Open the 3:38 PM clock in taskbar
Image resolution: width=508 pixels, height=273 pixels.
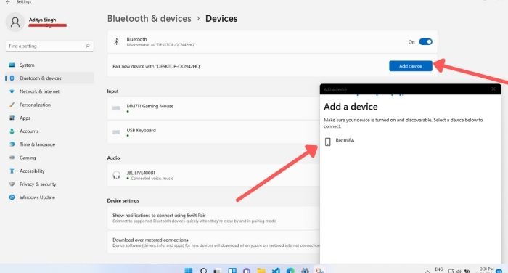(x=487, y=269)
